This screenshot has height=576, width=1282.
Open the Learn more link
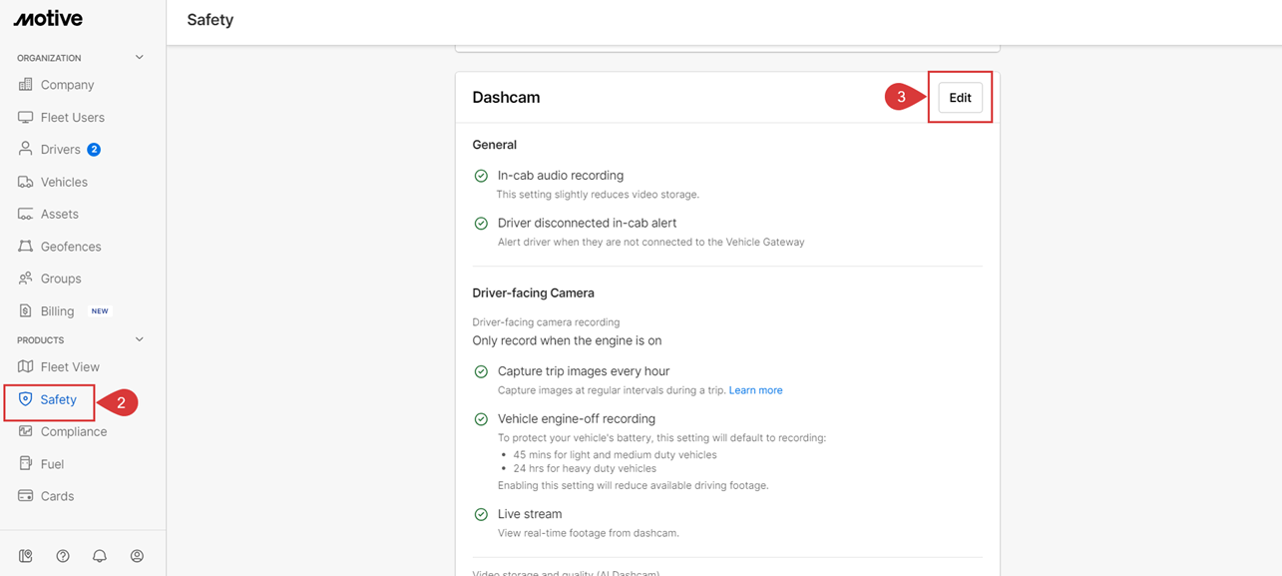tap(755, 390)
